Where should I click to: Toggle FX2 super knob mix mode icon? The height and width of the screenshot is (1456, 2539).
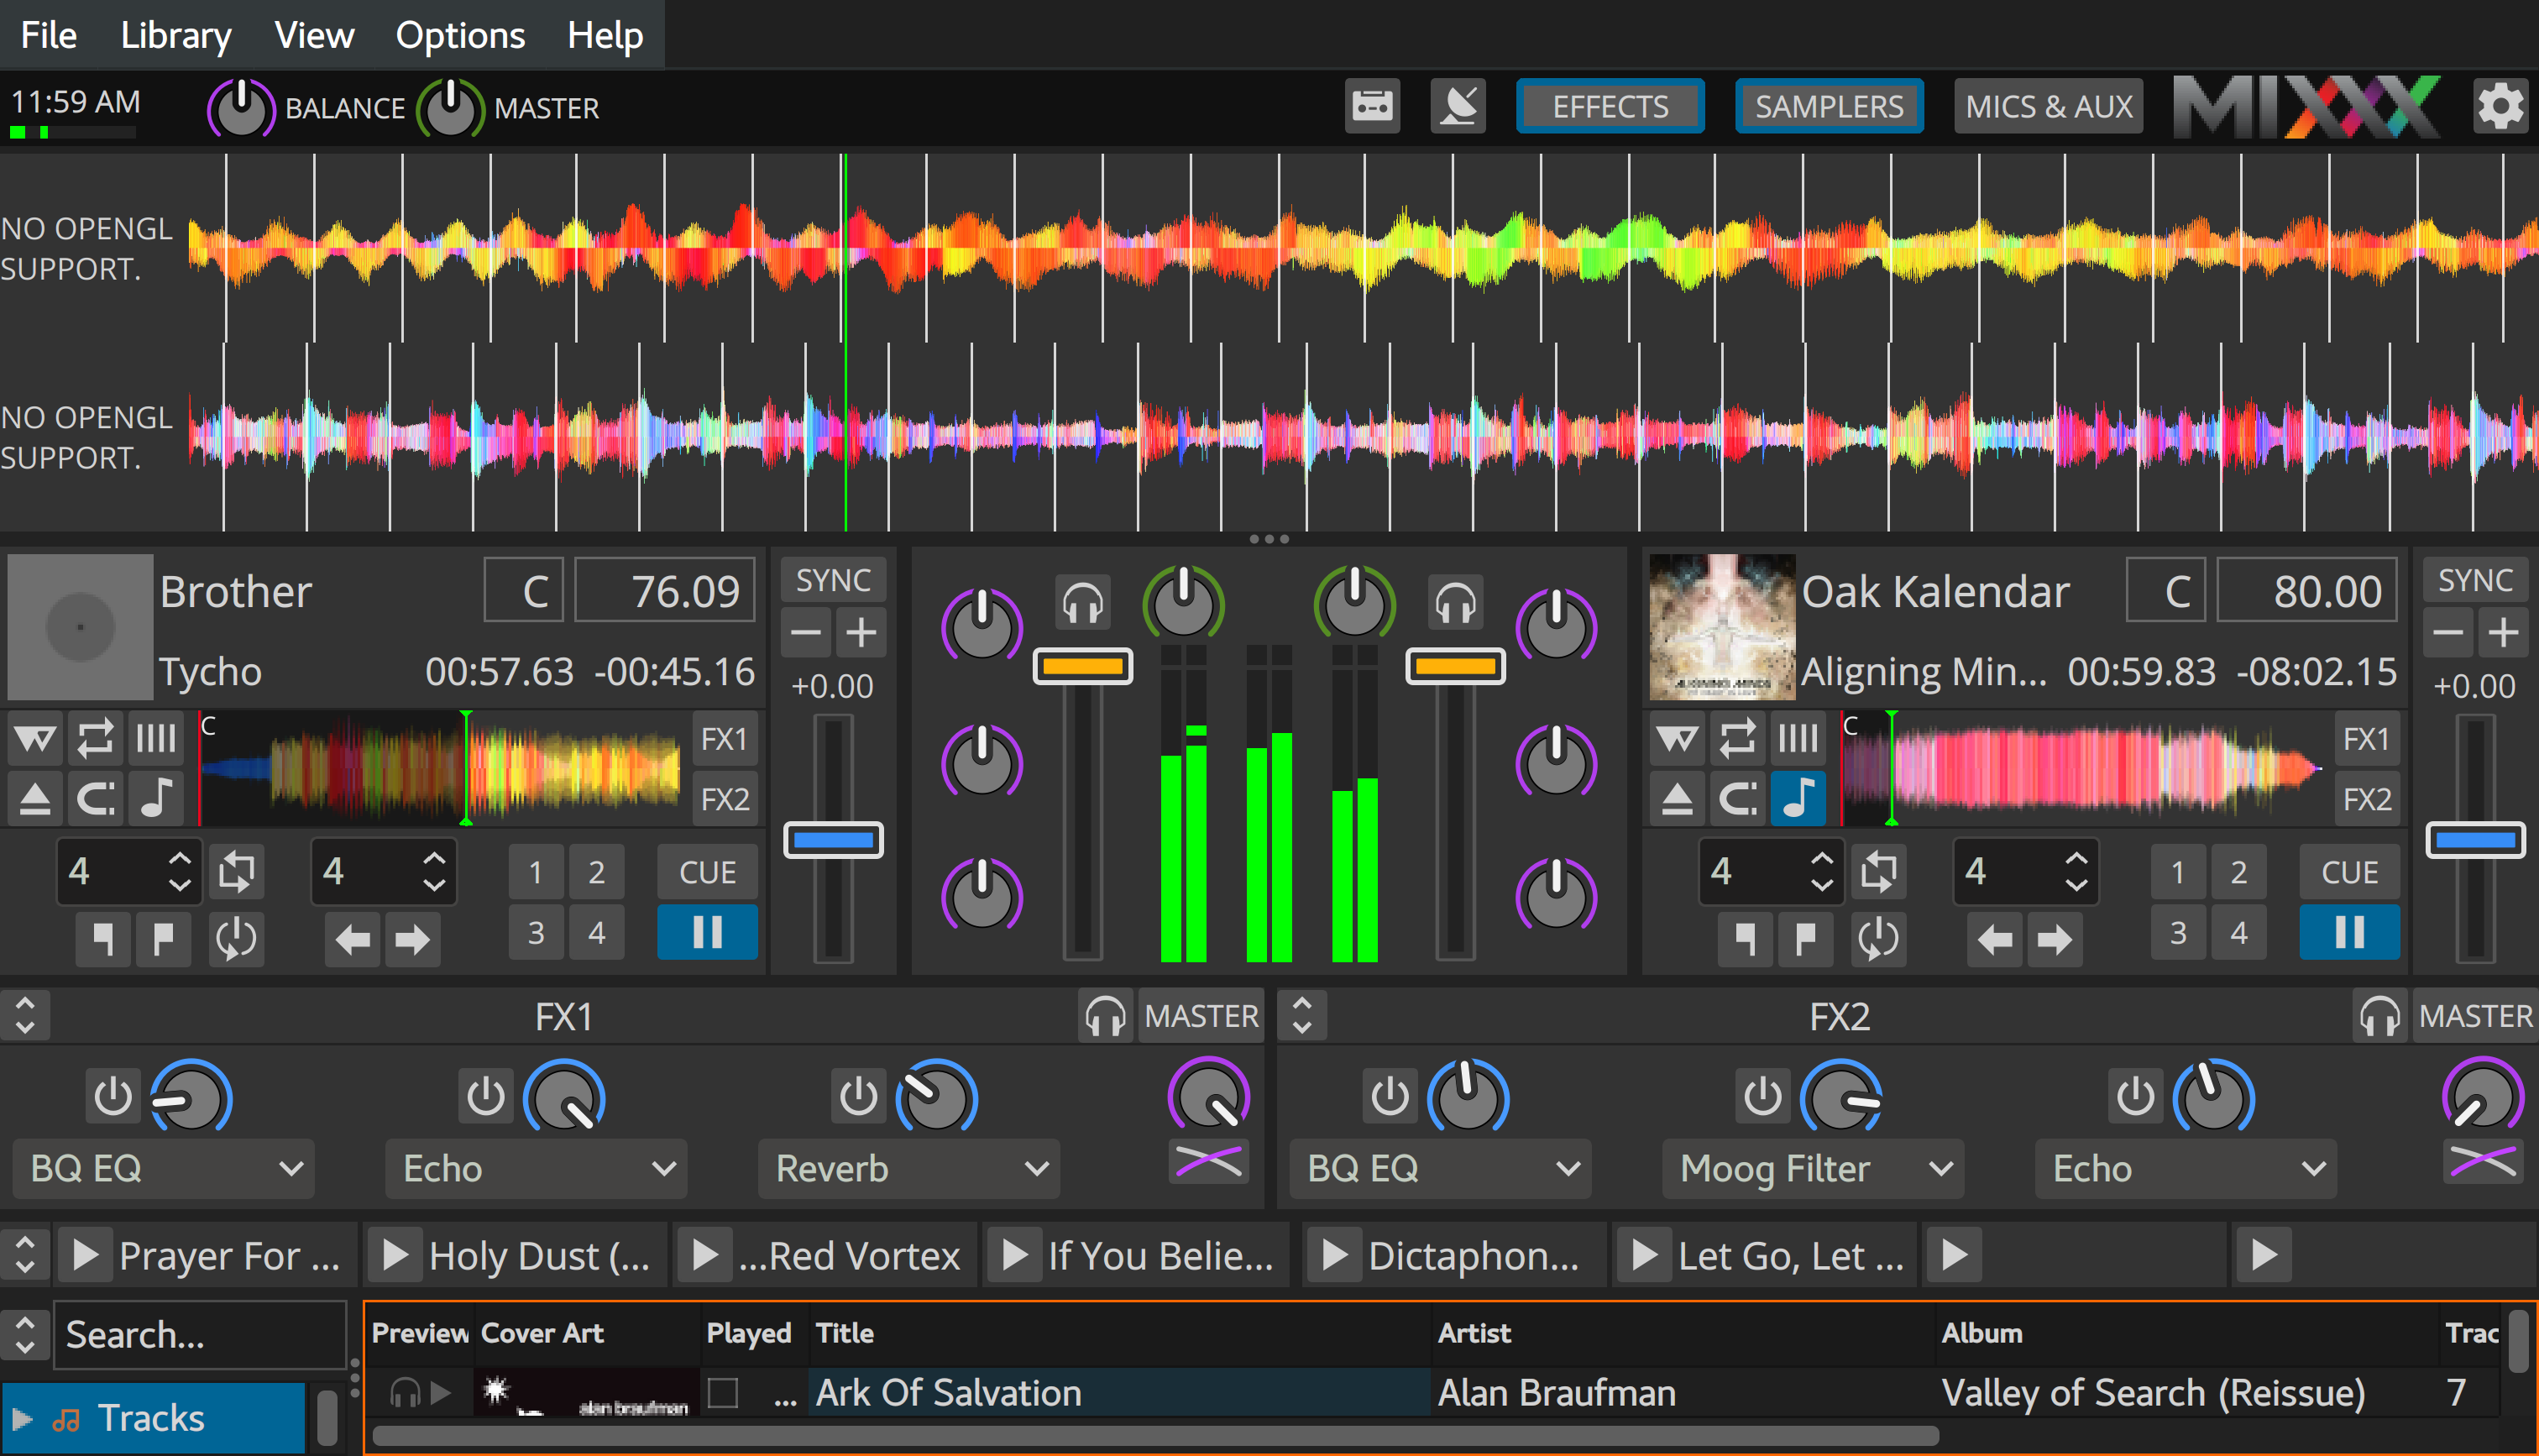coord(2483,1162)
